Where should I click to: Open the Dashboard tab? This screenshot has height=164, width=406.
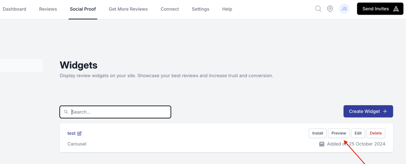[15, 9]
